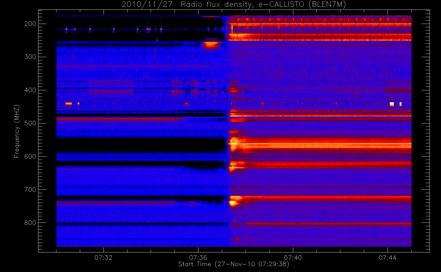Screen dimensions: 441x272
Task: Click the 700 frequency tick label
Action: pyautogui.click(x=30, y=190)
